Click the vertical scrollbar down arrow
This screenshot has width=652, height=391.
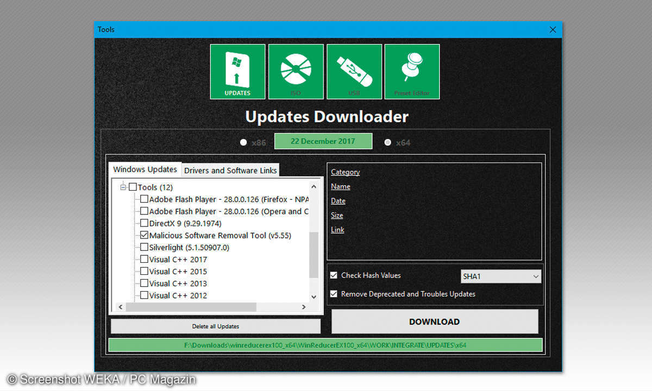(x=314, y=297)
